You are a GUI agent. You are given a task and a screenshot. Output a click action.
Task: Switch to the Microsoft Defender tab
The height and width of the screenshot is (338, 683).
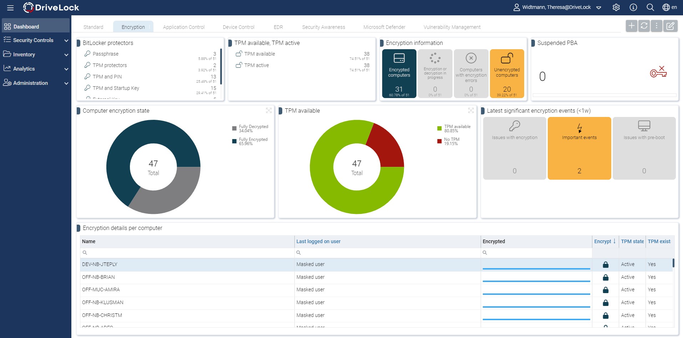tap(384, 27)
